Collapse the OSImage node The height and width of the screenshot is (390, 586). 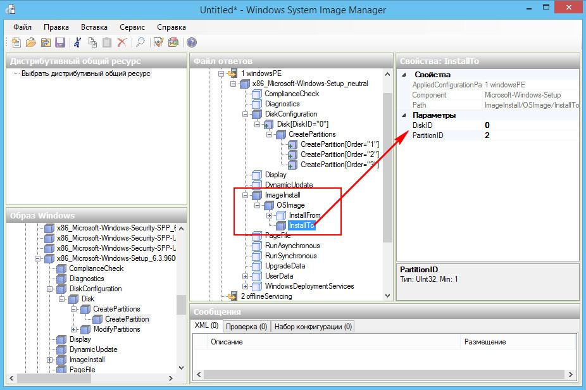click(x=257, y=205)
